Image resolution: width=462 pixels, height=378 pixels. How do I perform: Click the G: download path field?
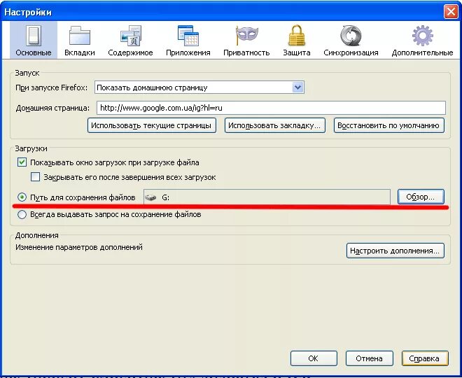(x=267, y=197)
